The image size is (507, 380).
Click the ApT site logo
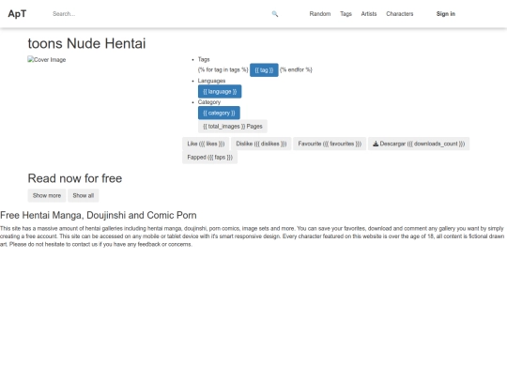(x=17, y=14)
